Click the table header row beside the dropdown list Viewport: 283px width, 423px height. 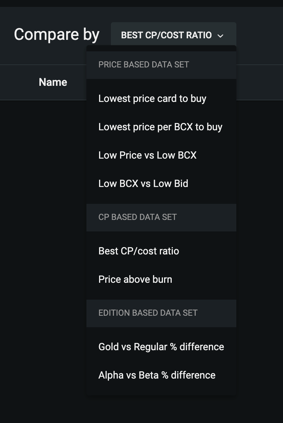coord(260,82)
